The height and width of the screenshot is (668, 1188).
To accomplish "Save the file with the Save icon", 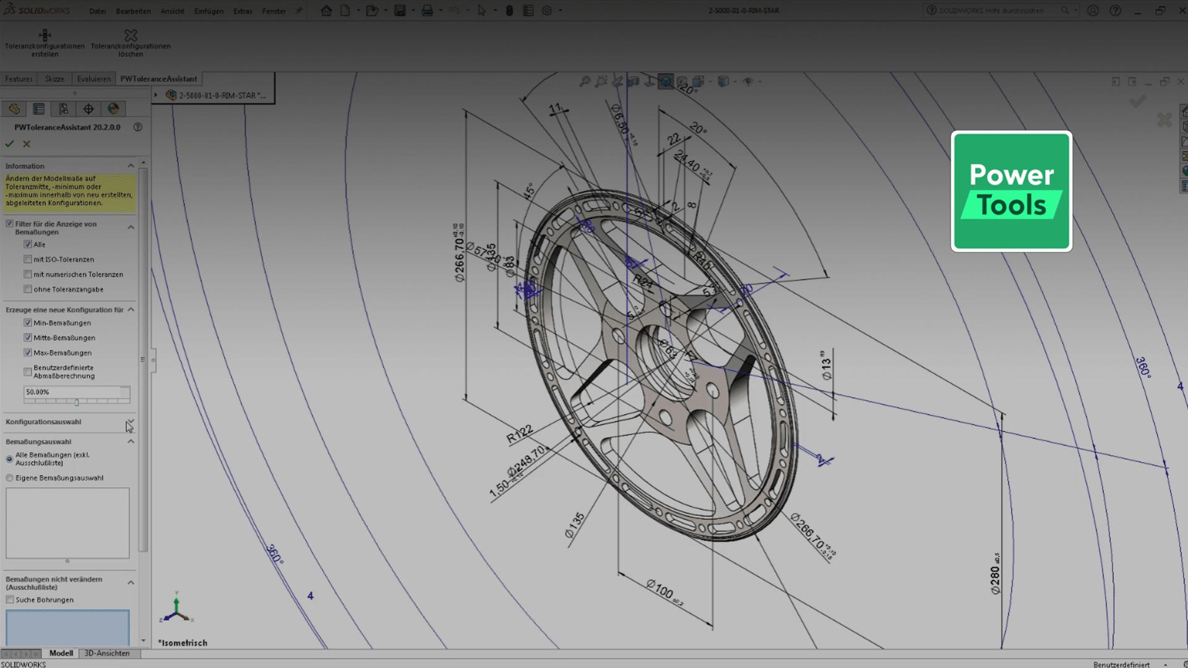I will point(400,11).
